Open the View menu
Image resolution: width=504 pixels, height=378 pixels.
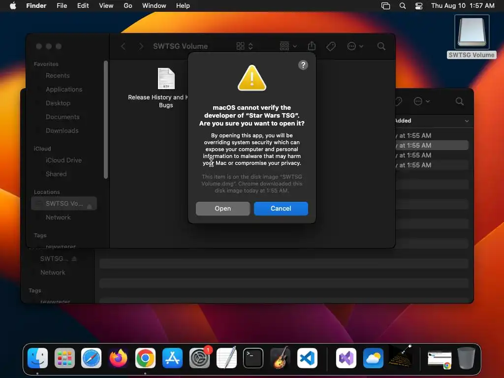coord(106,5)
